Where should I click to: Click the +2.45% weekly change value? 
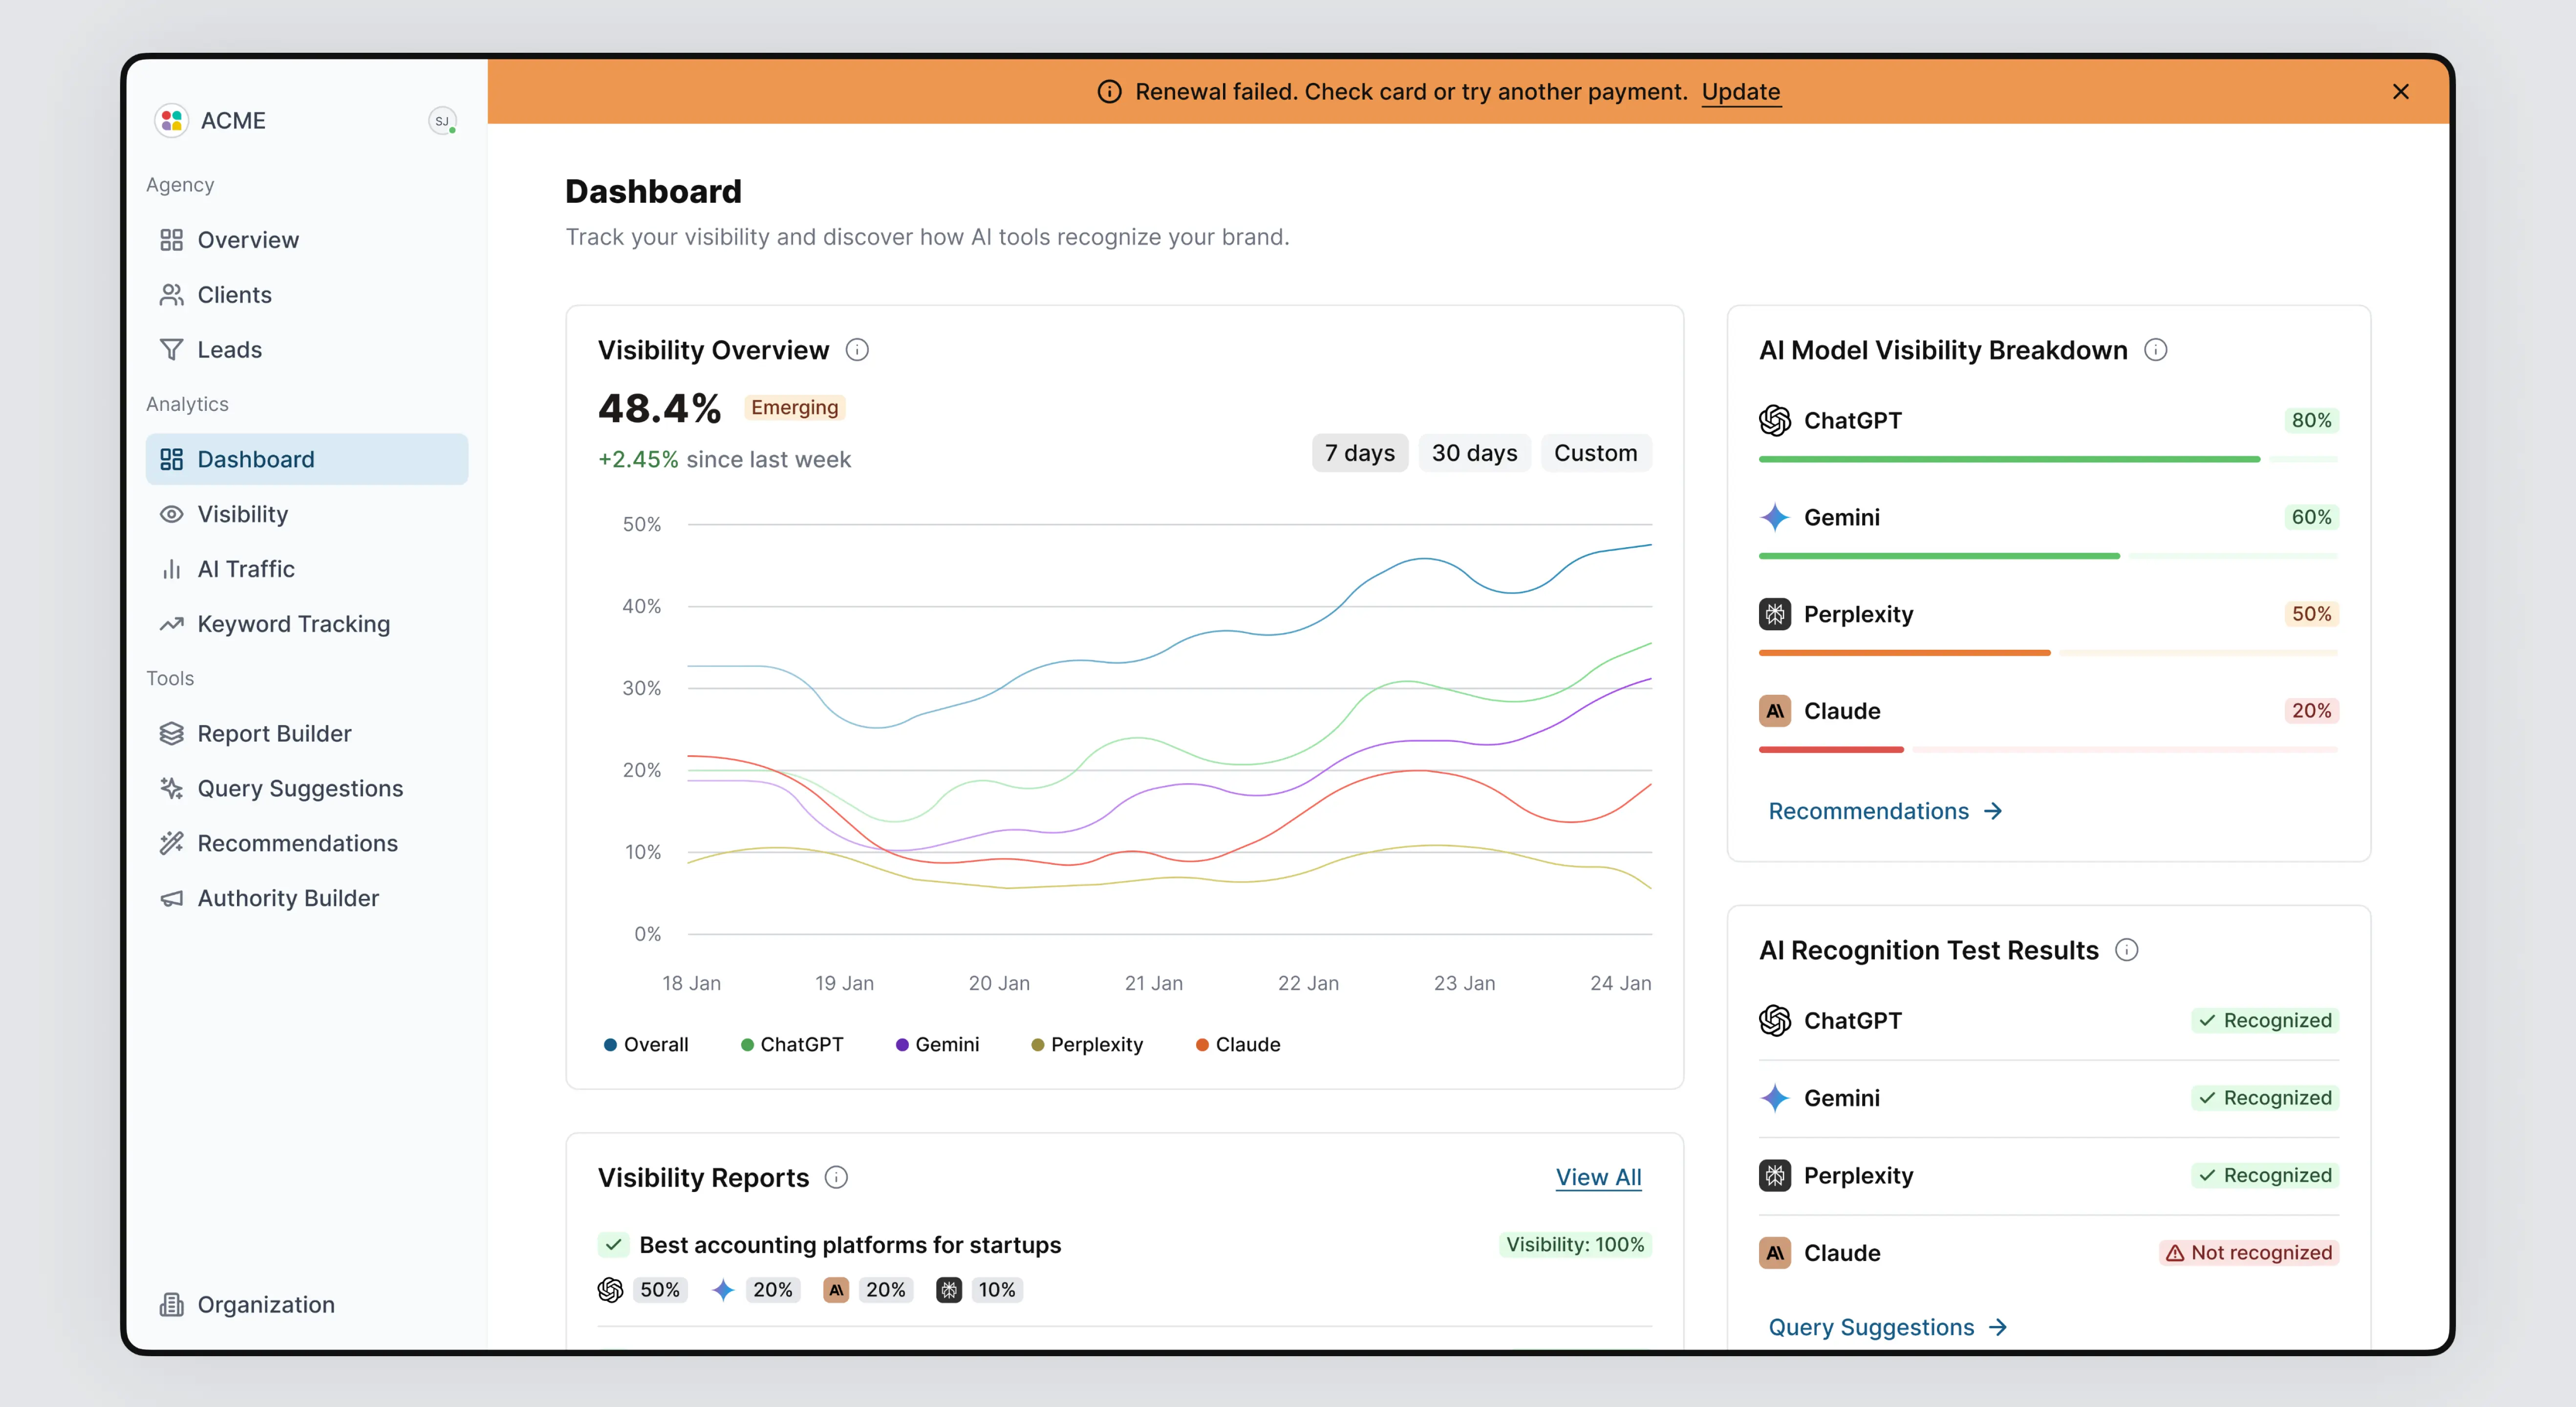(638, 460)
